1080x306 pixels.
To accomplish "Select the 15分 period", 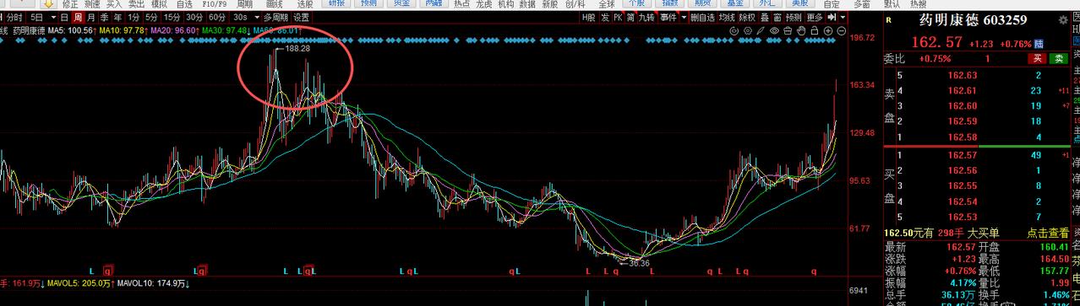I will pyautogui.click(x=172, y=17).
